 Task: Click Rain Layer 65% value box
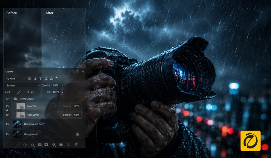tap(77, 115)
